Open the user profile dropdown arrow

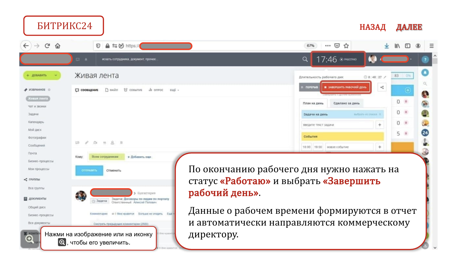[411, 59]
